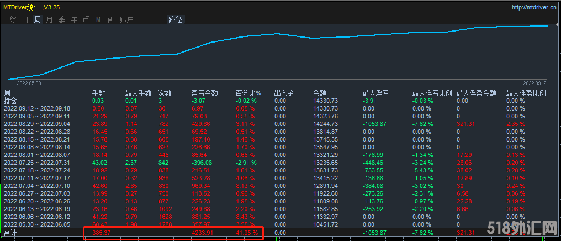The height and width of the screenshot is (241, 561).
Task: Select the 持仓 row label
Action: (x=10, y=101)
